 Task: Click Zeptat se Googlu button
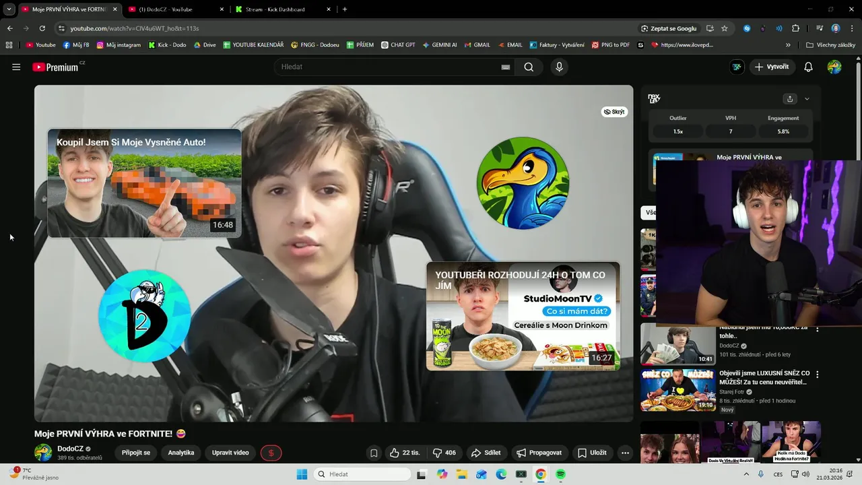[x=669, y=28]
